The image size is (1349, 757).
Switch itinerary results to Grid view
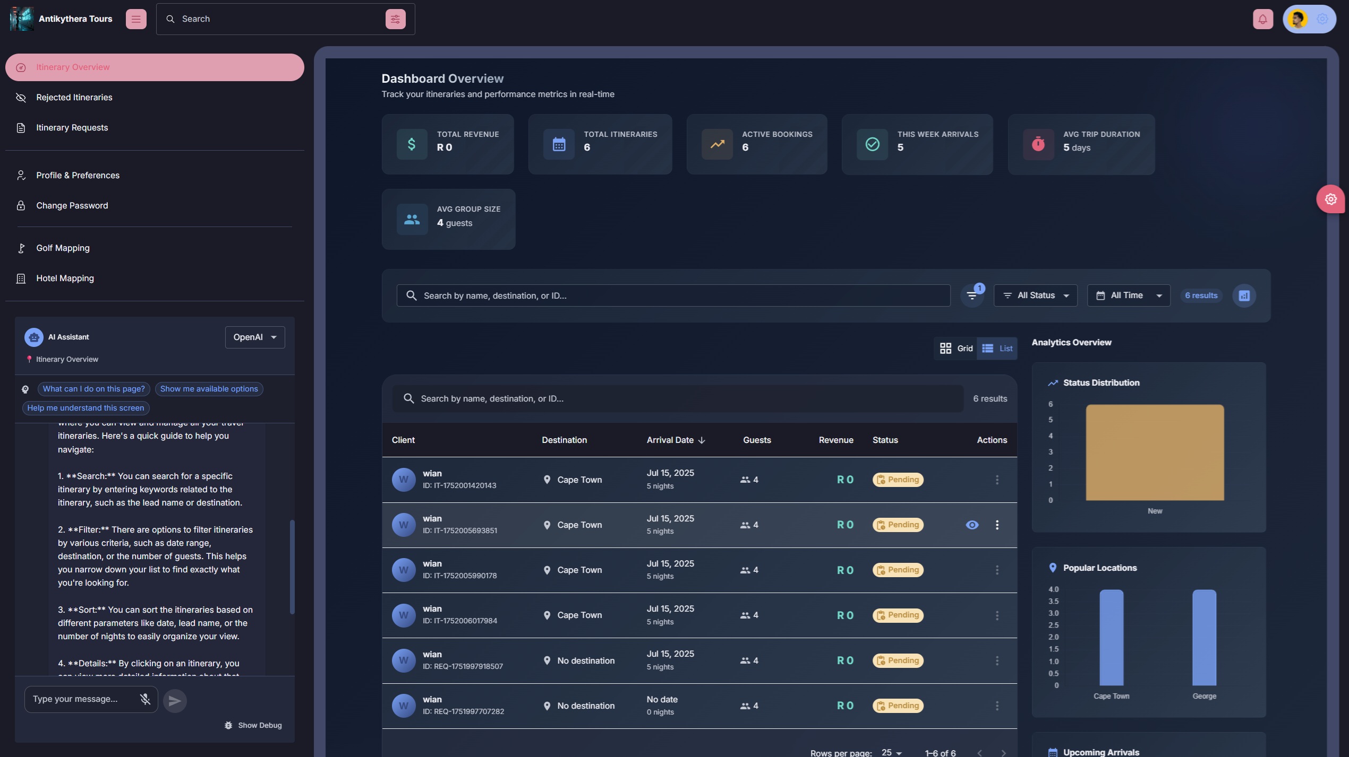click(x=955, y=349)
